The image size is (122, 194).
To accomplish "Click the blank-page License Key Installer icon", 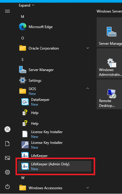I will click(25, 134).
